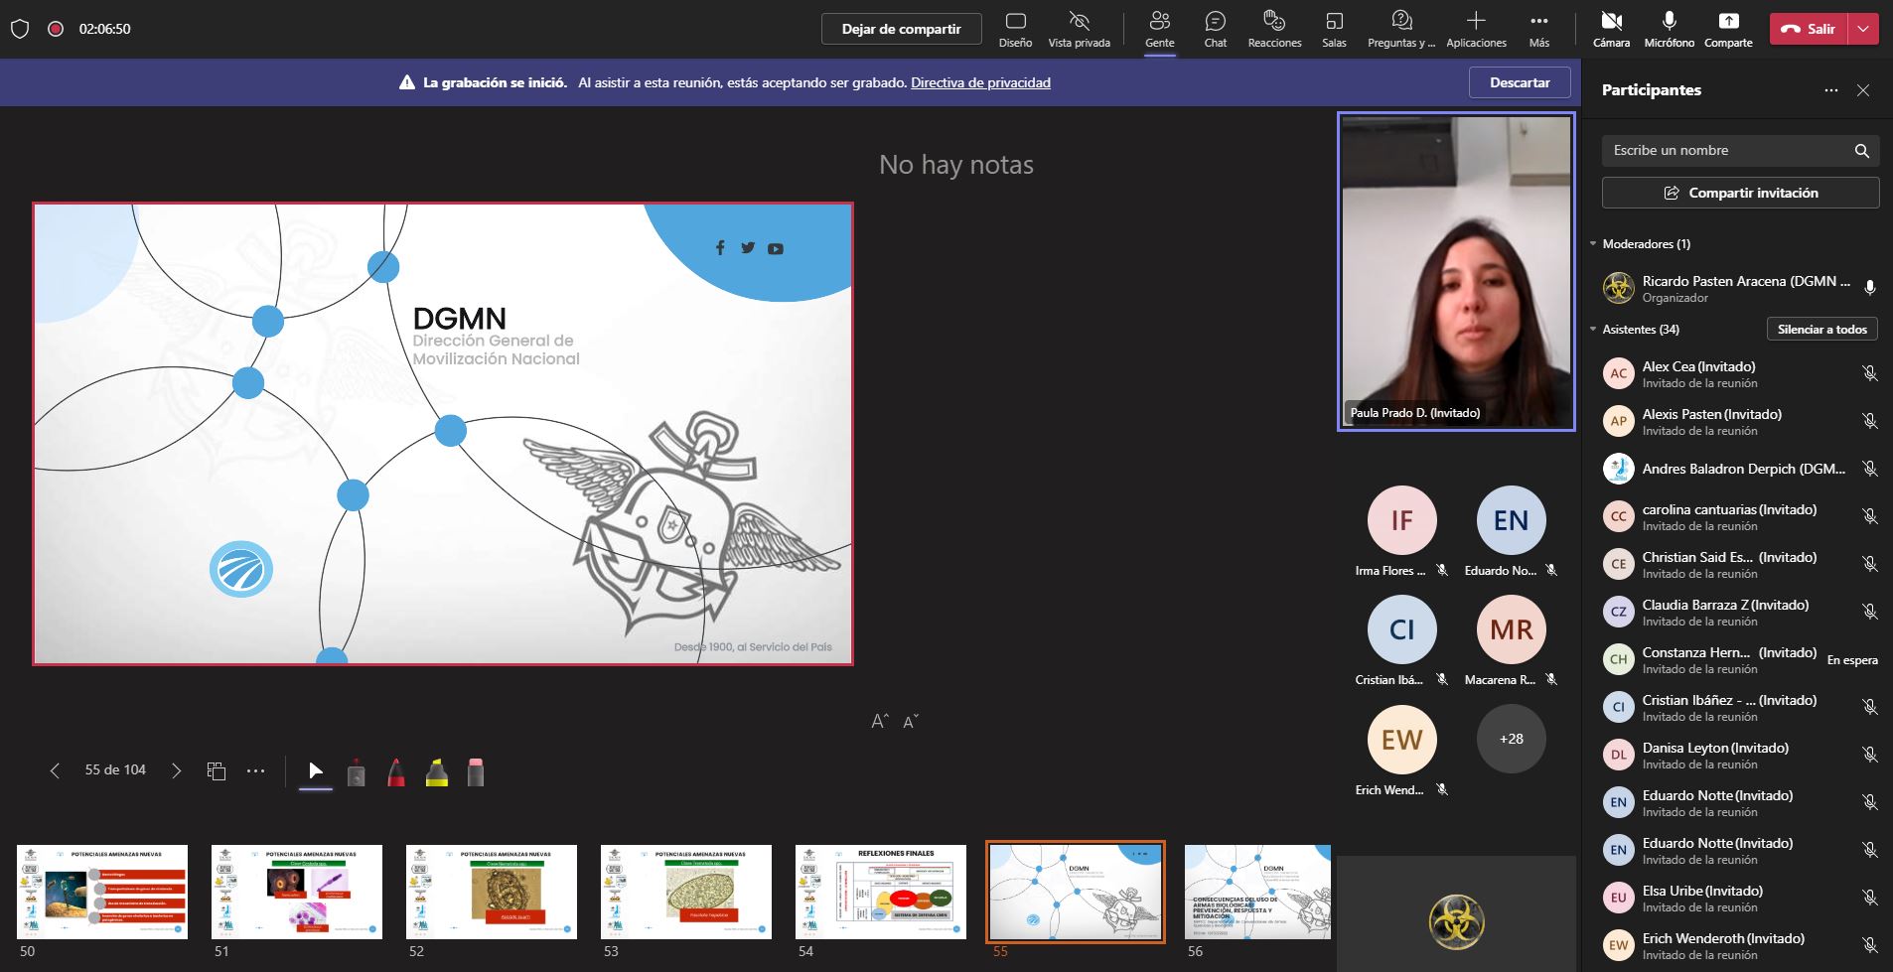
Task: Collapse the Moderadores section
Action: pos(1594,244)
